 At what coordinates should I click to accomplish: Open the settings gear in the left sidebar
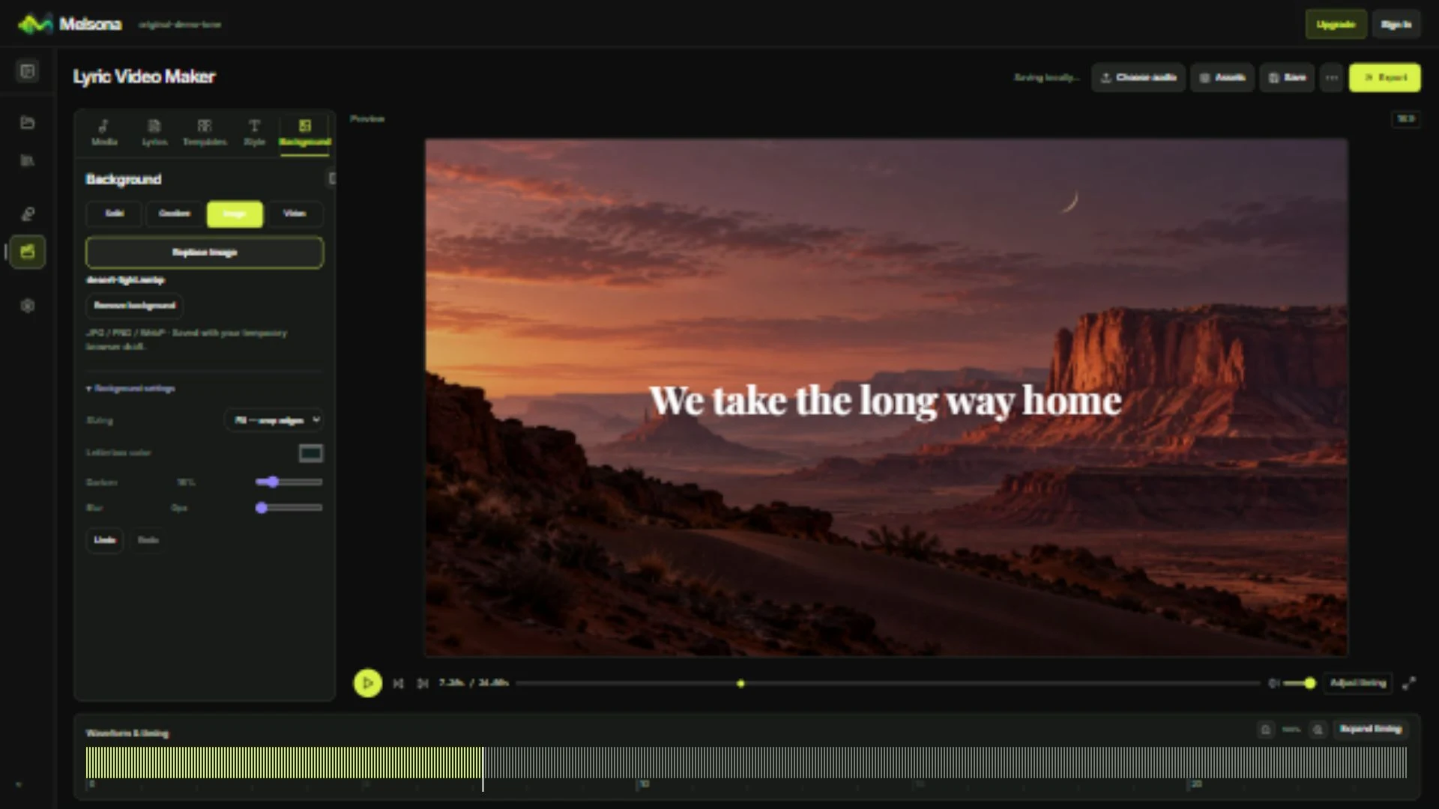(x=28, y=306)
